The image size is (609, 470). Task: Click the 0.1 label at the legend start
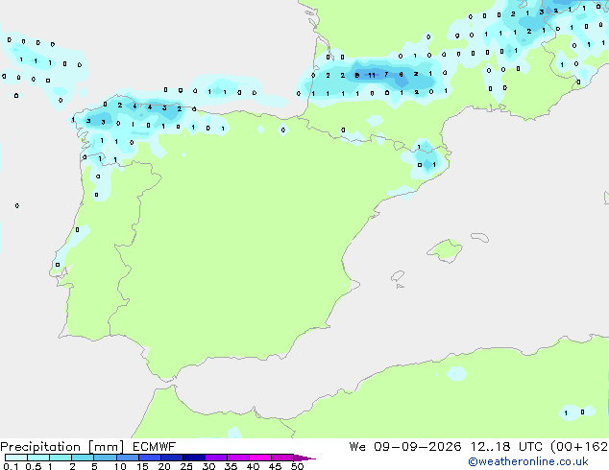click(x=11, y=466)
